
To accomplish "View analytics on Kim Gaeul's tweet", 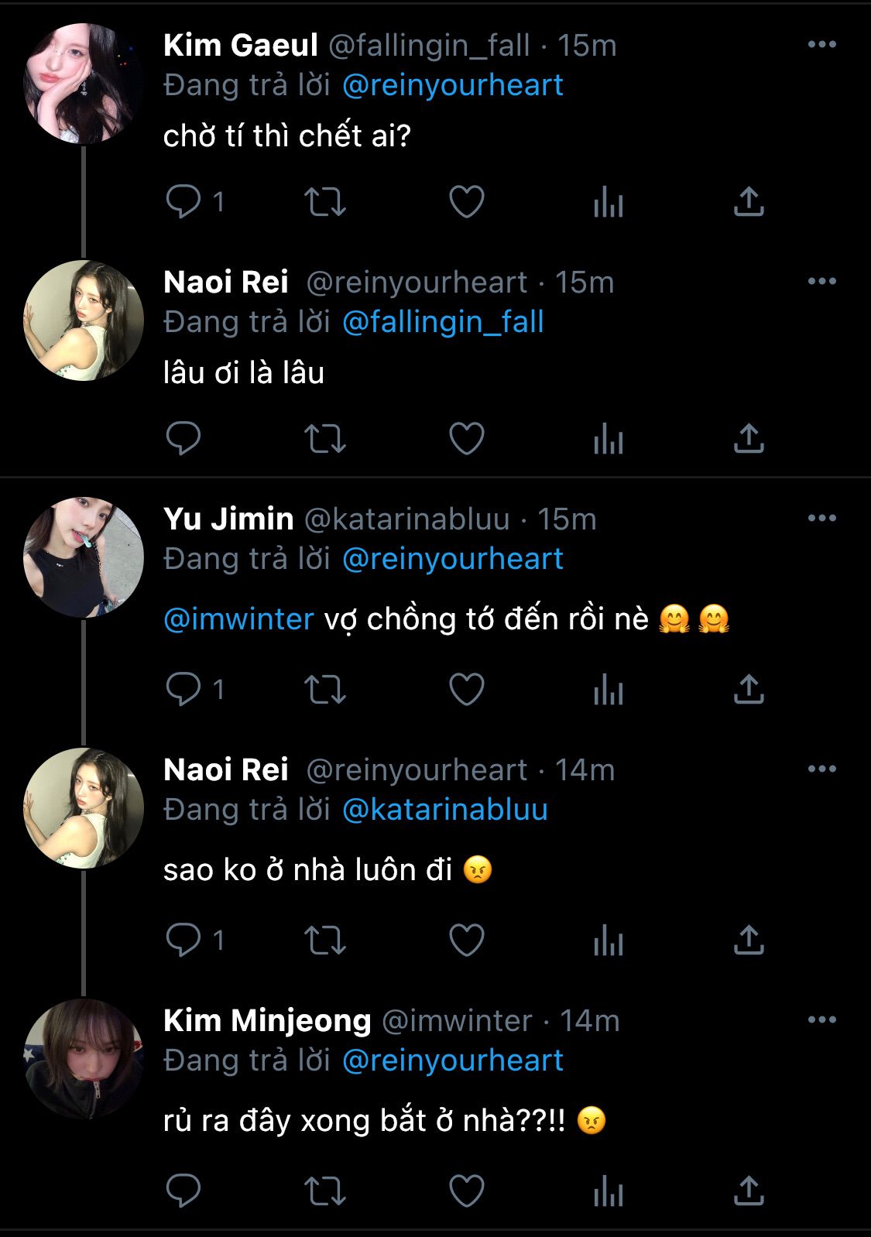I will coord(608,202).
